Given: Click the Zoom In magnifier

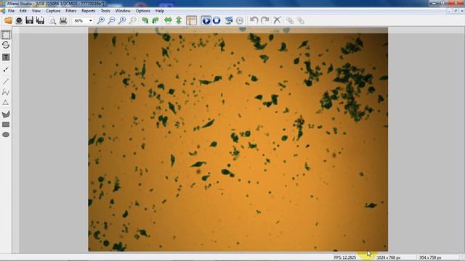Looking at the screenshot, I should tap(101, 20).
